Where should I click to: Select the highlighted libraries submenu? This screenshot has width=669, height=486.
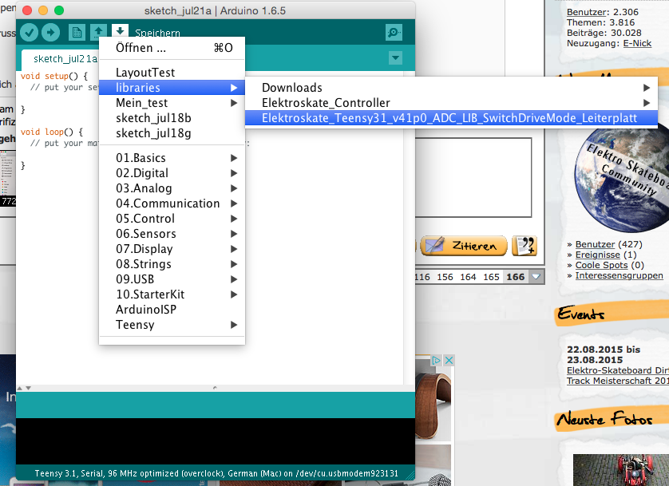point(172,88)
